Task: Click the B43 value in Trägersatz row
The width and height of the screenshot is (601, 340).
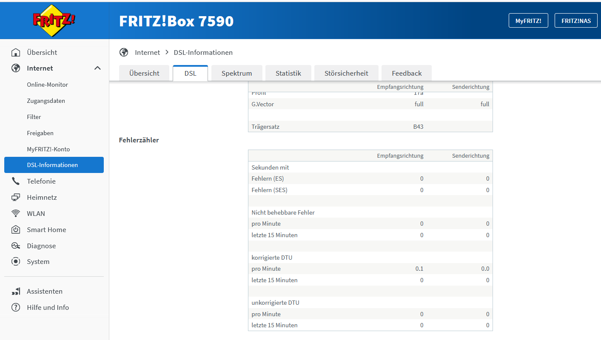Action: coord(418,127)
